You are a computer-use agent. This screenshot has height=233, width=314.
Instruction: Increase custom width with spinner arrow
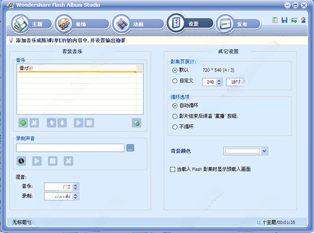click(219, 81)
